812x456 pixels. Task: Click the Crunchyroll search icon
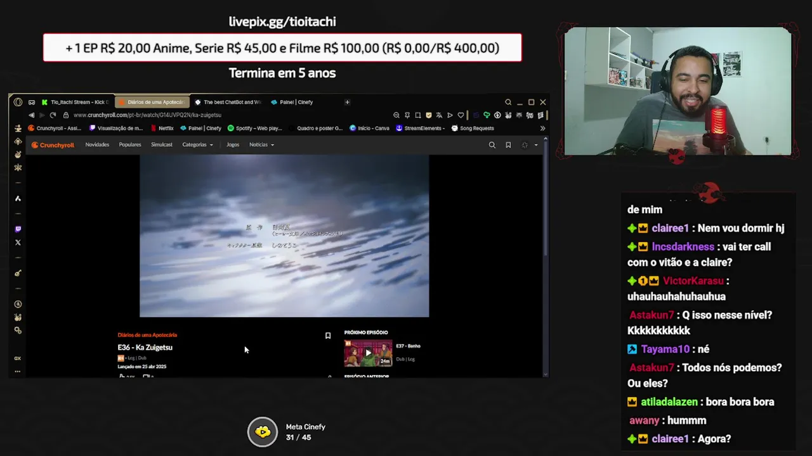point(492,145)
